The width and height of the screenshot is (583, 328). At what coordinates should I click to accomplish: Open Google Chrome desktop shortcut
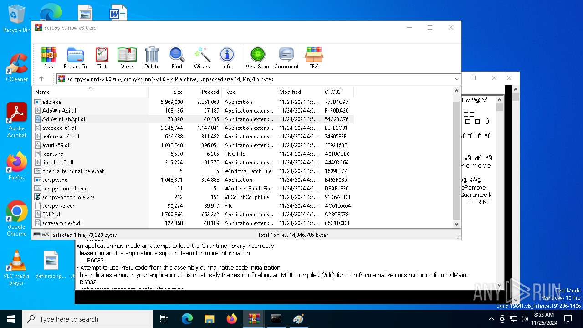(17, 219)
